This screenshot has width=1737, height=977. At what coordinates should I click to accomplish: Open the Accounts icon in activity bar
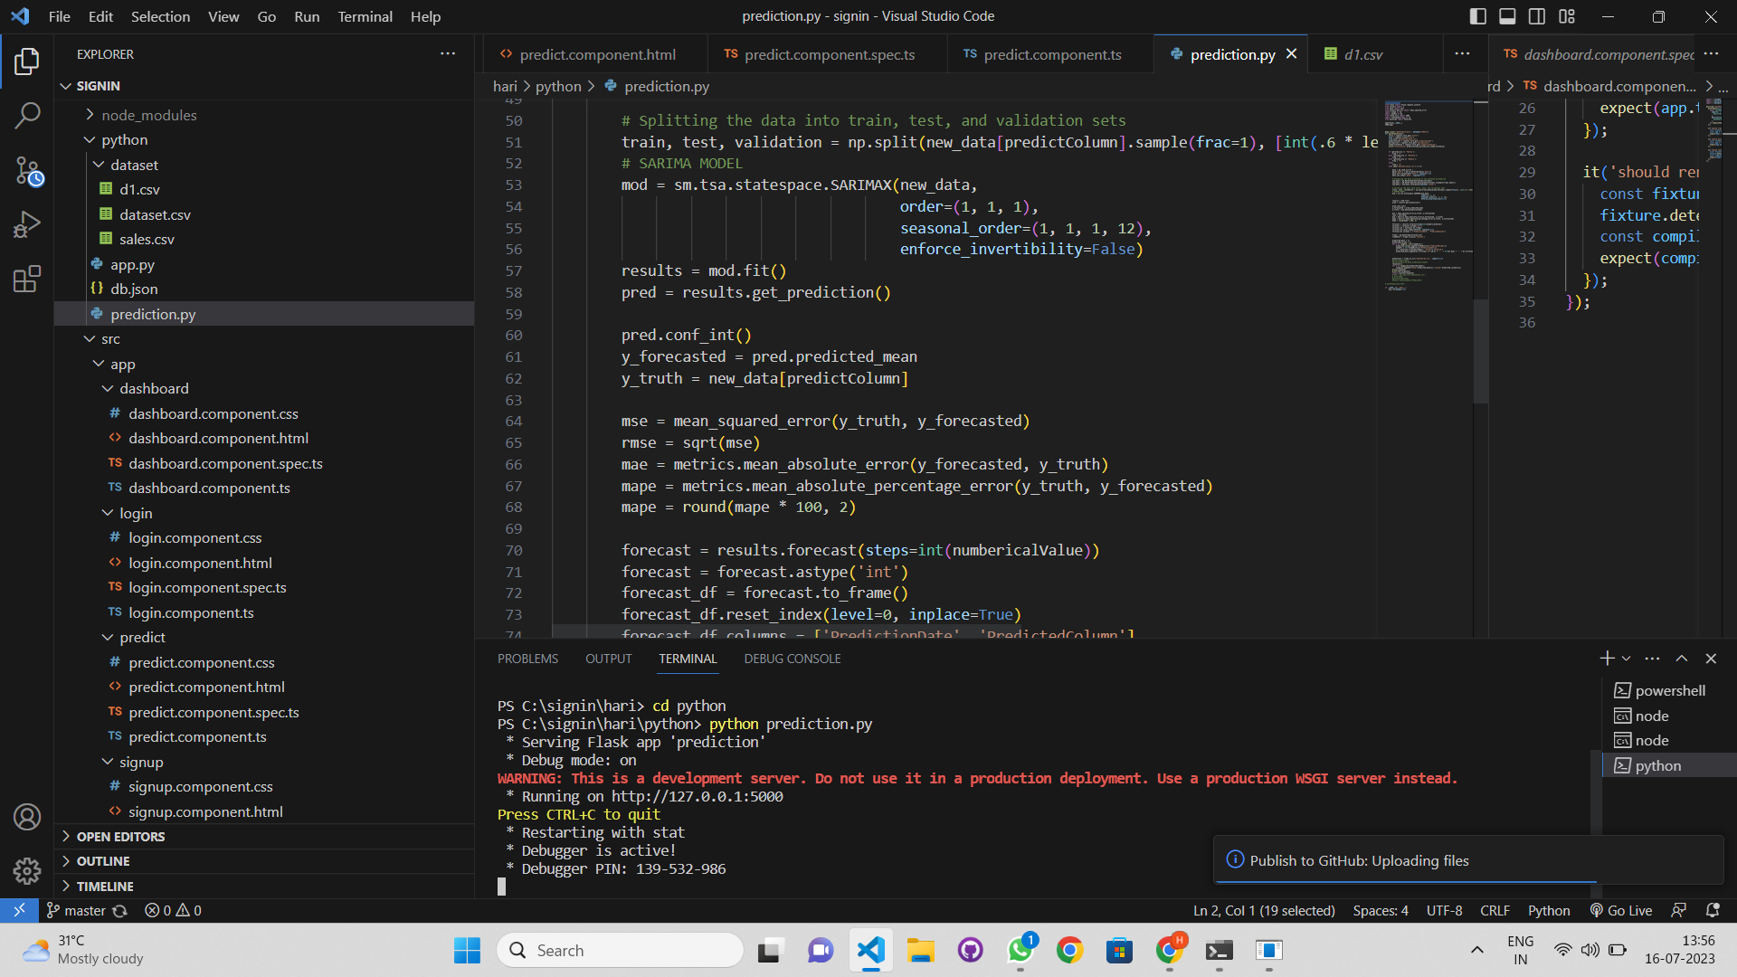27,817
